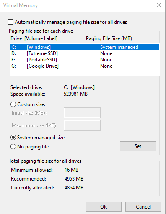Click the Currently allocated 4864 MB value
Image resolution: width=166 pixels, height=214 pixels.
coord(74,188)
